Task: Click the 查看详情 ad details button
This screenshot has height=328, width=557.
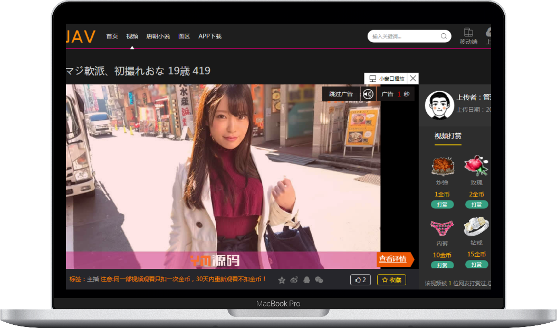Action: tap(395, 259)
